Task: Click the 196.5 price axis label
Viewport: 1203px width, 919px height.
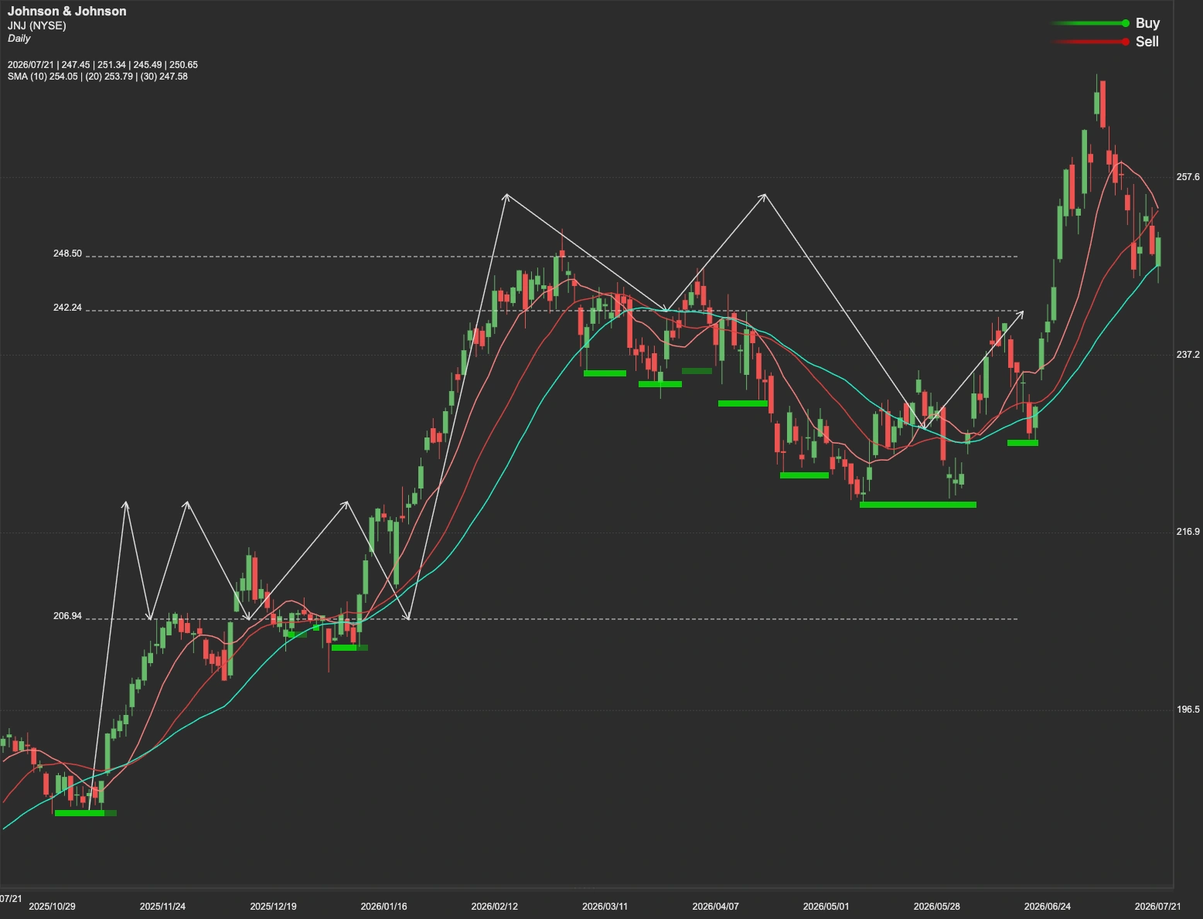Action: 1188,710
